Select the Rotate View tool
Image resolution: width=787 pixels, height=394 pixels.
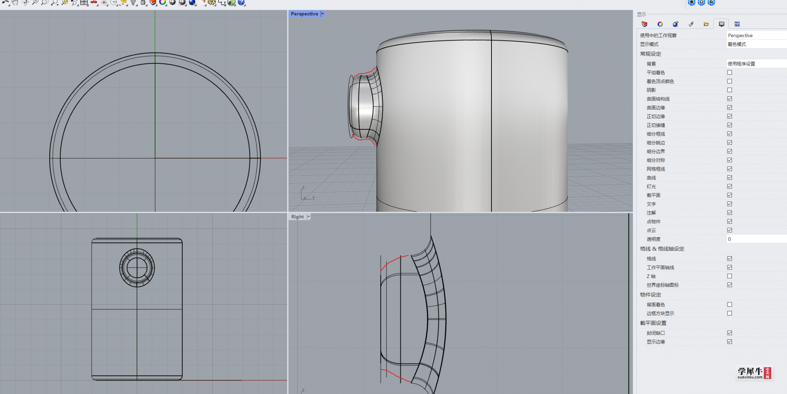click(25, 2)
